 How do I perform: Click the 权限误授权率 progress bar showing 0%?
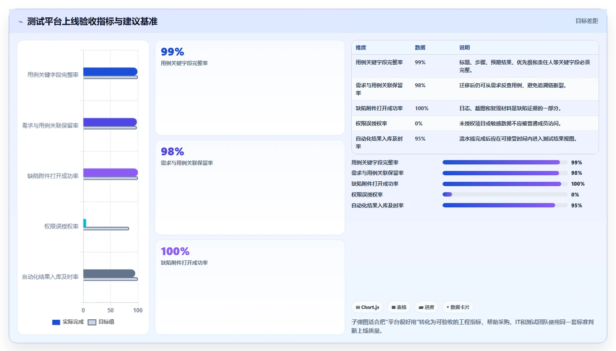pos(505,194)
